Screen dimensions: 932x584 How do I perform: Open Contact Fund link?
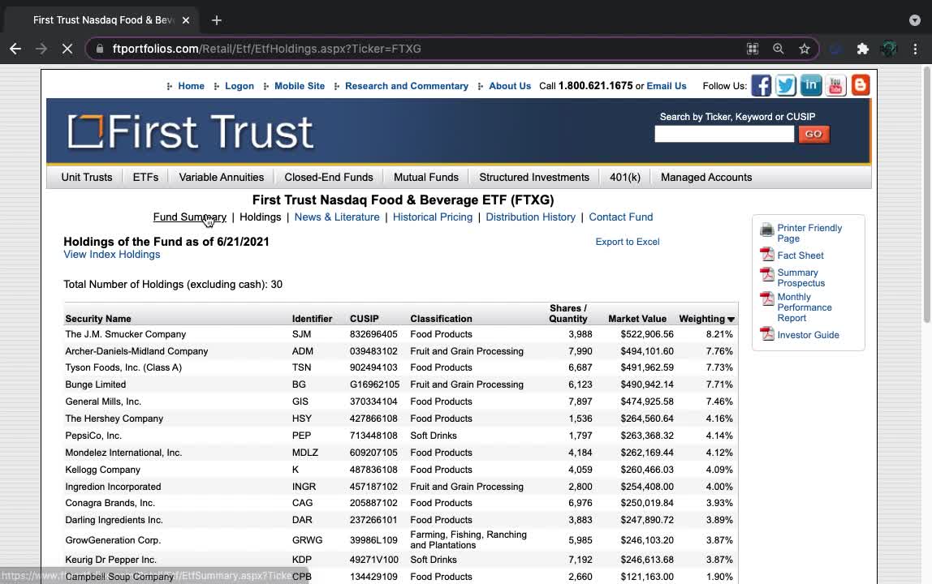pos(620,217)
